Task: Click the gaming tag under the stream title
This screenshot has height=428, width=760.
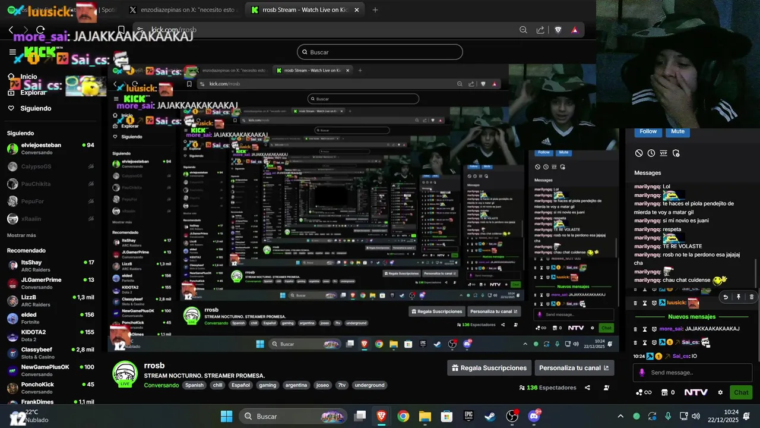Action: (267, 385)
